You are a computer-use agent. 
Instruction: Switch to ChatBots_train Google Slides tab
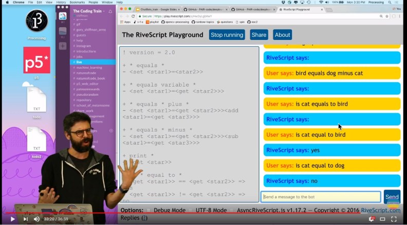pyautogui.click(x=158, y=10)
